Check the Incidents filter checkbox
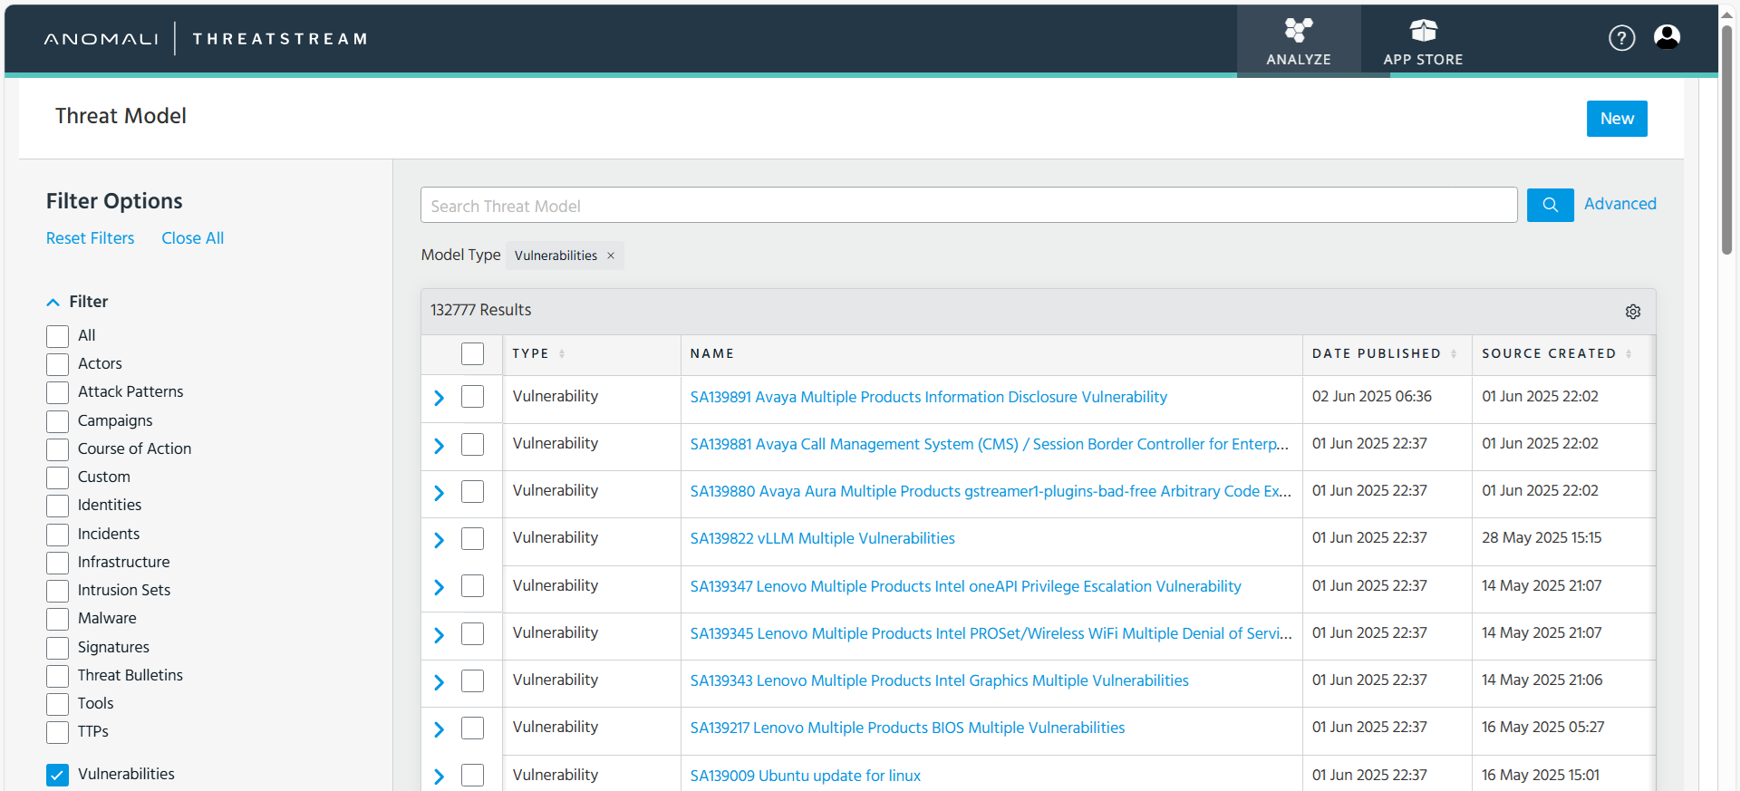The image size is (1740, 791). [x=57, y=535]
